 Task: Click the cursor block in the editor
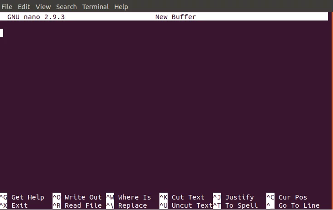2,33
